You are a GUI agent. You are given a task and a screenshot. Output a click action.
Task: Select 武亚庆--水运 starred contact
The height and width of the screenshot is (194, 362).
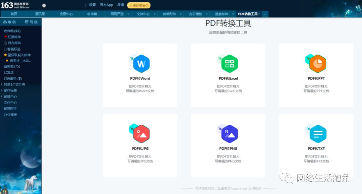(x=20, y=61)
